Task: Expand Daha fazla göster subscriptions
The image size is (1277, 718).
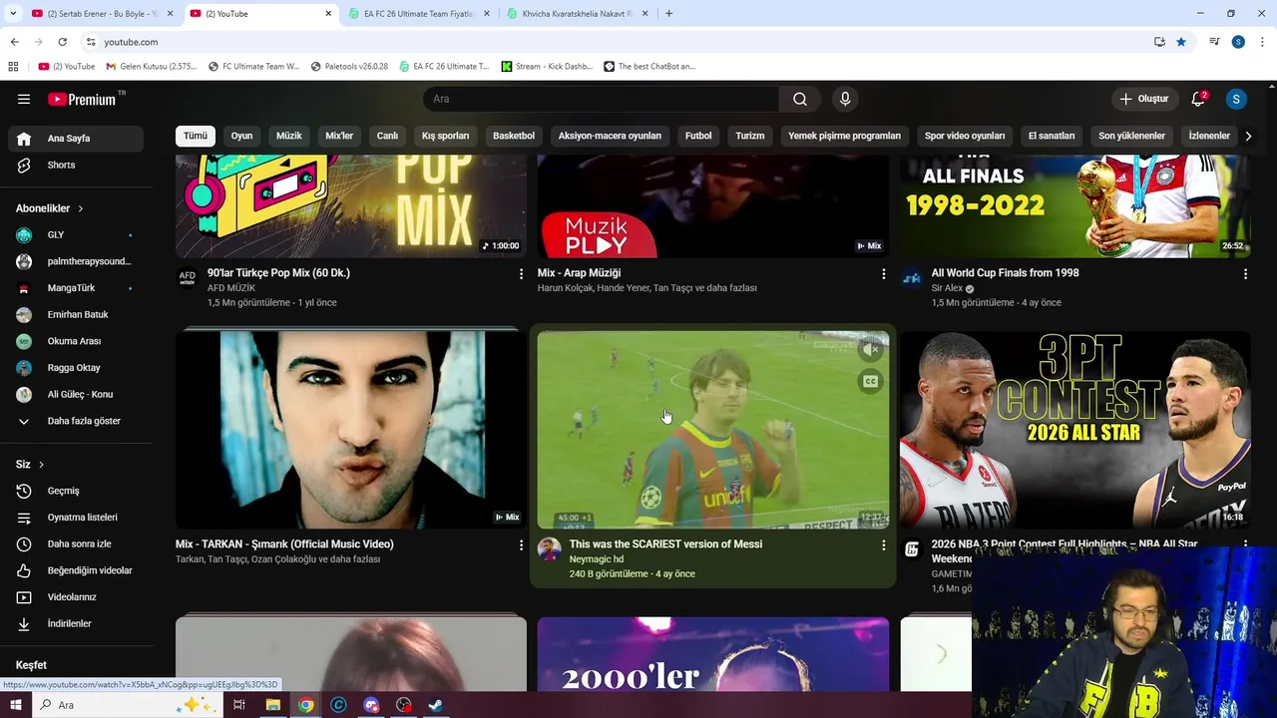Action: coord(76,421)
